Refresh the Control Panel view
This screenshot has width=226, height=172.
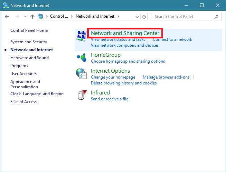pyautogui.click(x=144, y=17)
